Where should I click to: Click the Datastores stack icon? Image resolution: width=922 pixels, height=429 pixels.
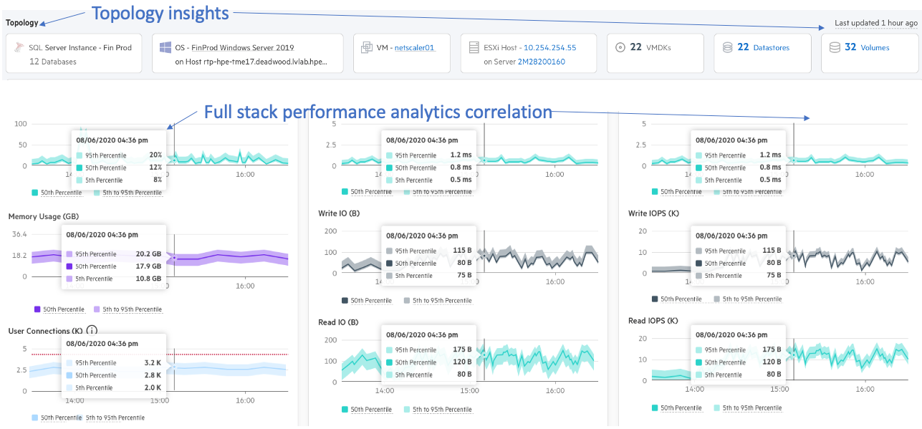(727, 48)
